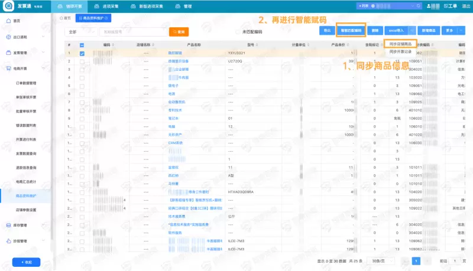Open 店铺参数设置 in the sidebar
473x271 pixels.
pyautogui.click(x=25, y=210)
